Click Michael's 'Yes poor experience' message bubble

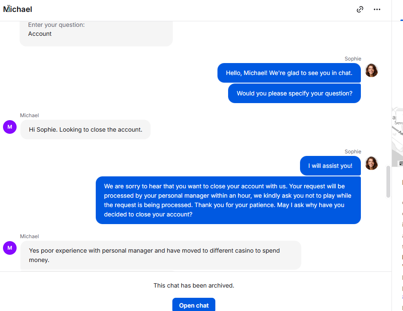coord(160,255)
